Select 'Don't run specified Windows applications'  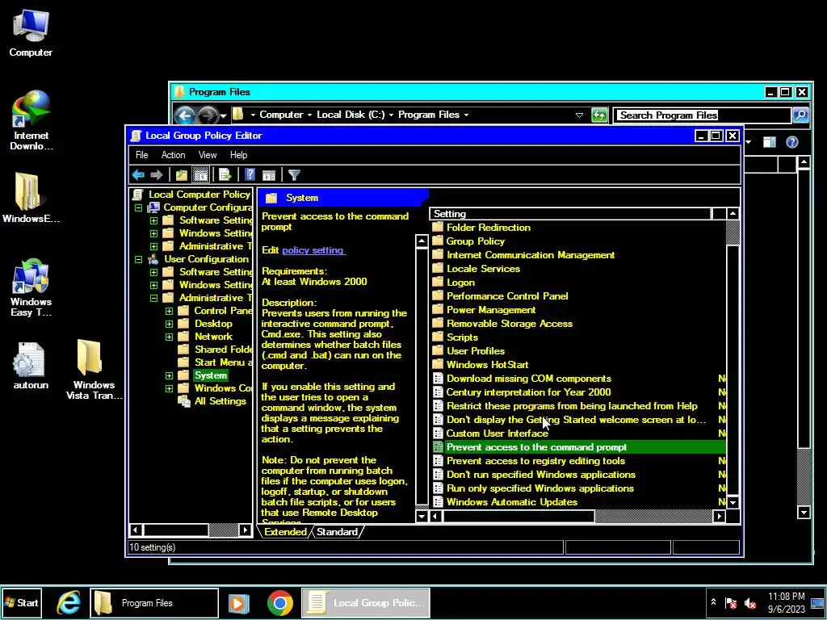(540, 475)
